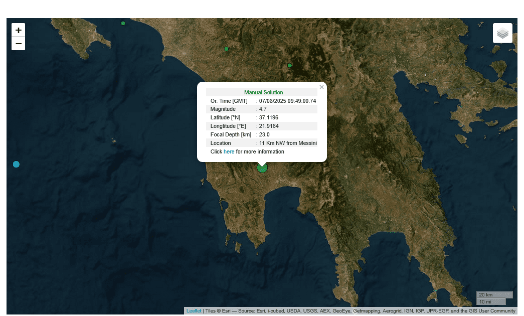
Task: Click the green marker at the top edge of map
Action: click(123, 23)
